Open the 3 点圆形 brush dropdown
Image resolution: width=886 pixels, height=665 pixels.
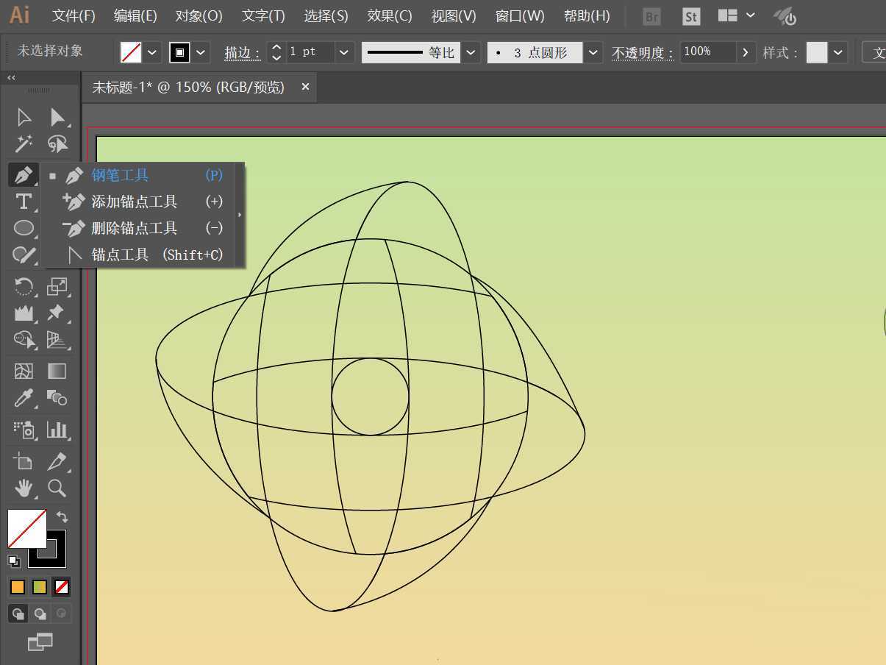tap(594, 52)
